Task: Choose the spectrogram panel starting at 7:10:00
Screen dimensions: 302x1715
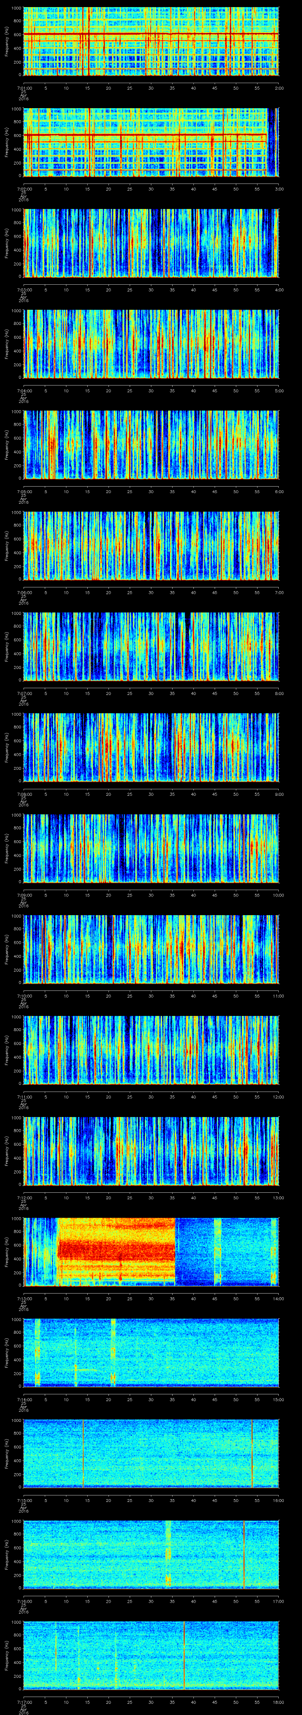Action: click(x=151, y=949)
